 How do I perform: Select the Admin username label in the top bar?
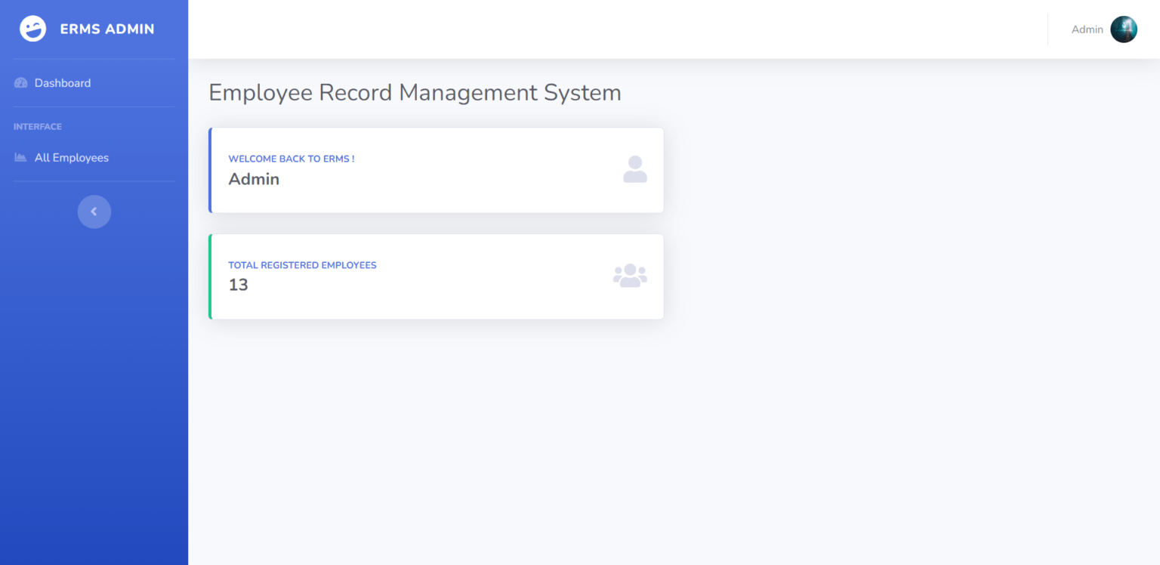click(x=1087, y=29)
